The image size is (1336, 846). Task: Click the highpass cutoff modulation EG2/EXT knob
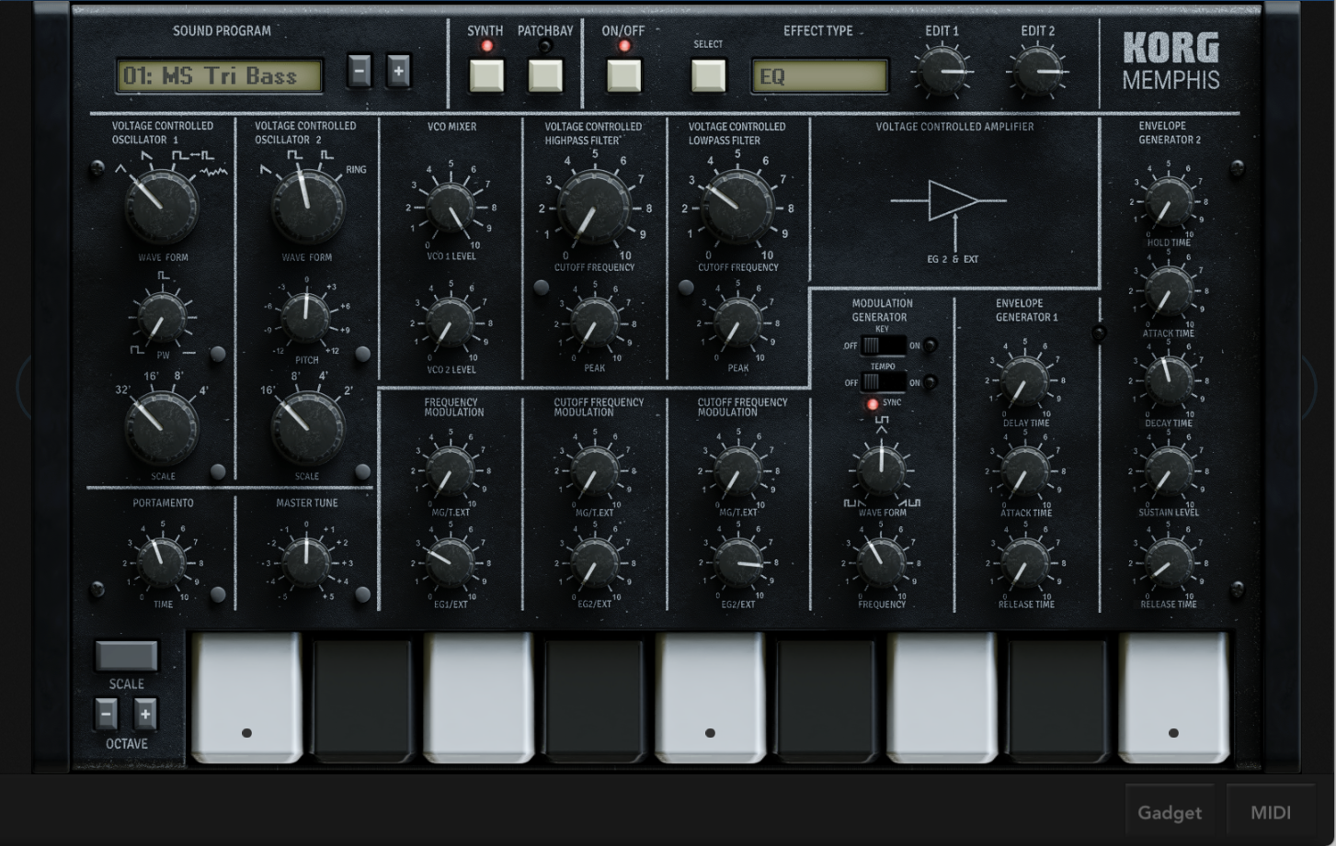coord(595,562)
